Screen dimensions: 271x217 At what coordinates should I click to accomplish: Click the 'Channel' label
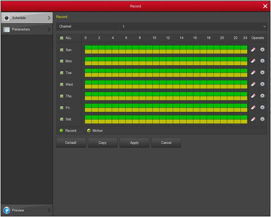click(65, 26)
